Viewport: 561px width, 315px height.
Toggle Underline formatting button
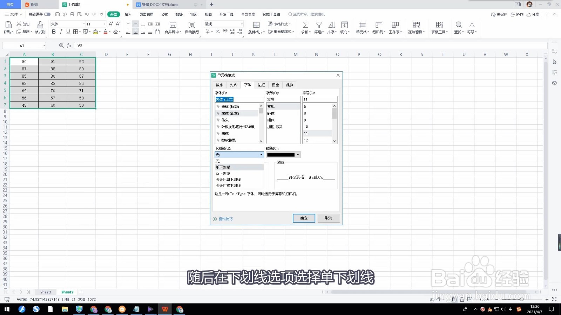(68, 32)
